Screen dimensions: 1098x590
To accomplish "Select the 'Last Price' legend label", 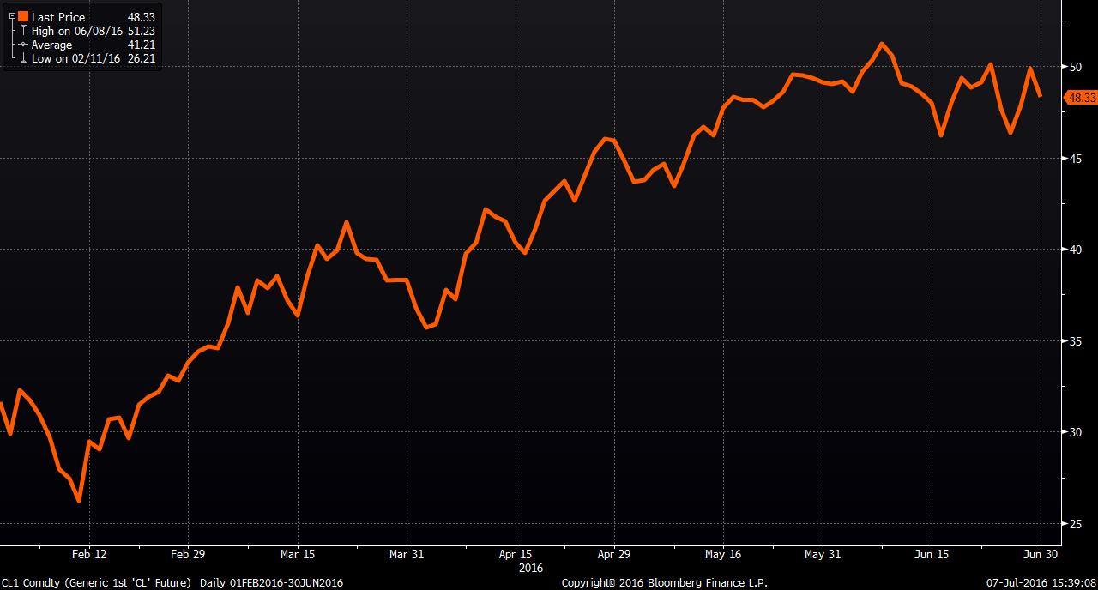I will click(x=58, y=17).
